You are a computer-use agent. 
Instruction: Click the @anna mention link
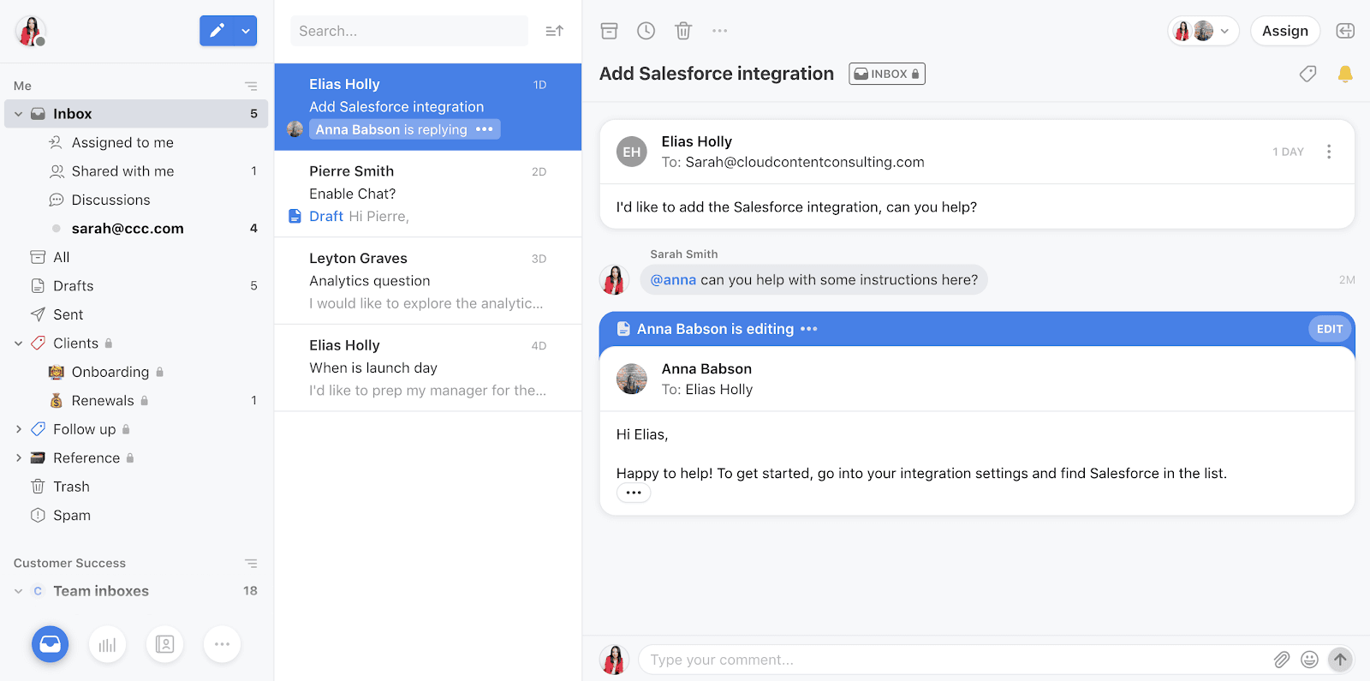[673, 280]
